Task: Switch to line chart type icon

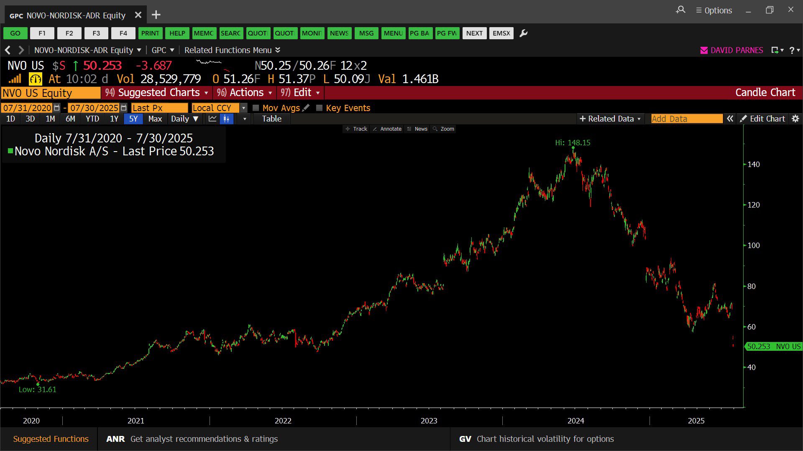Action: pos(212,119)
